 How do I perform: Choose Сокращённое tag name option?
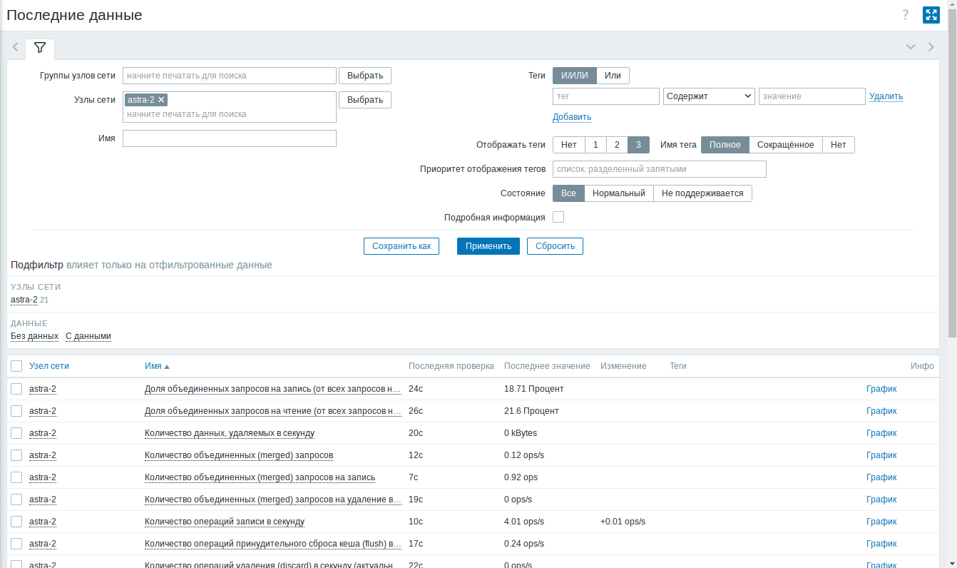pyautogui.click(x=785, y=145)
